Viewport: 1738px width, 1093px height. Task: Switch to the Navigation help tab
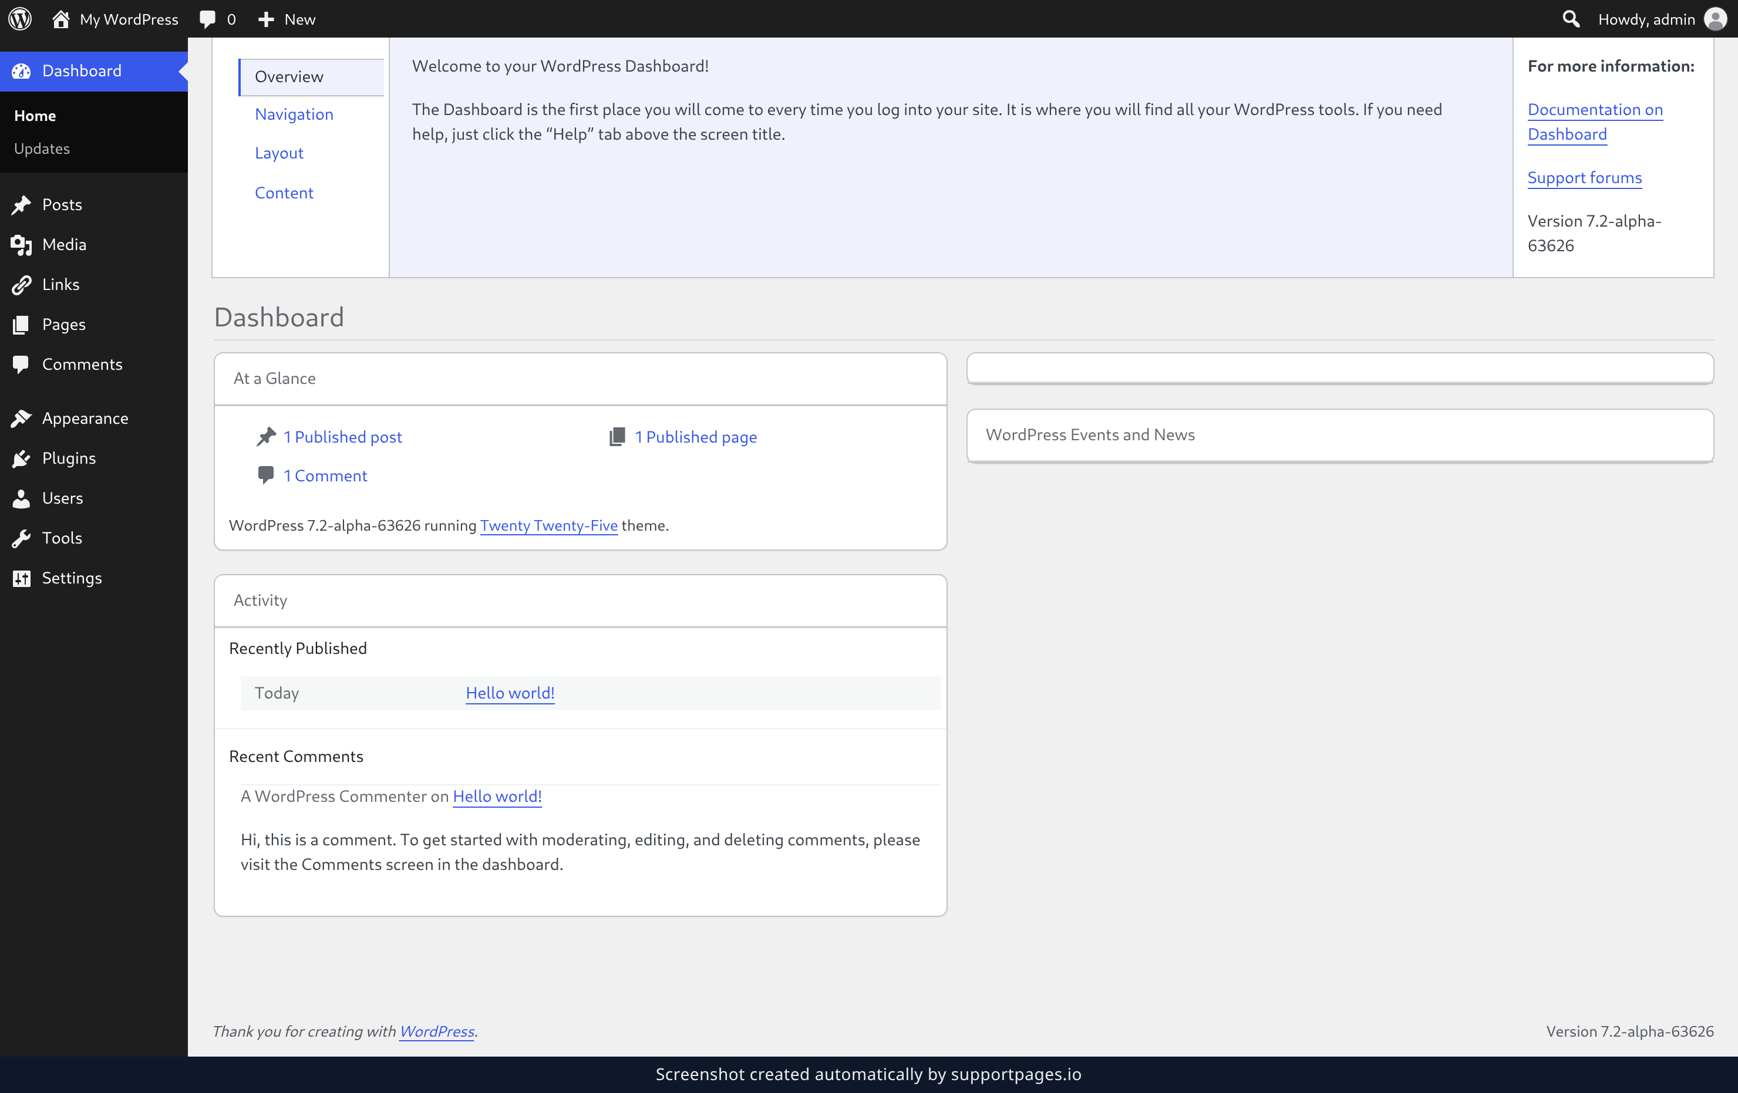294,114
